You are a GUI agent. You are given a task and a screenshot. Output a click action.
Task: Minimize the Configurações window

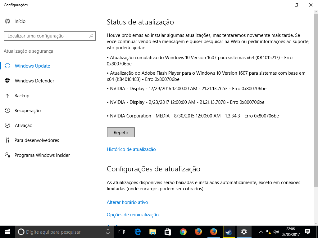[x=282, y=5]
